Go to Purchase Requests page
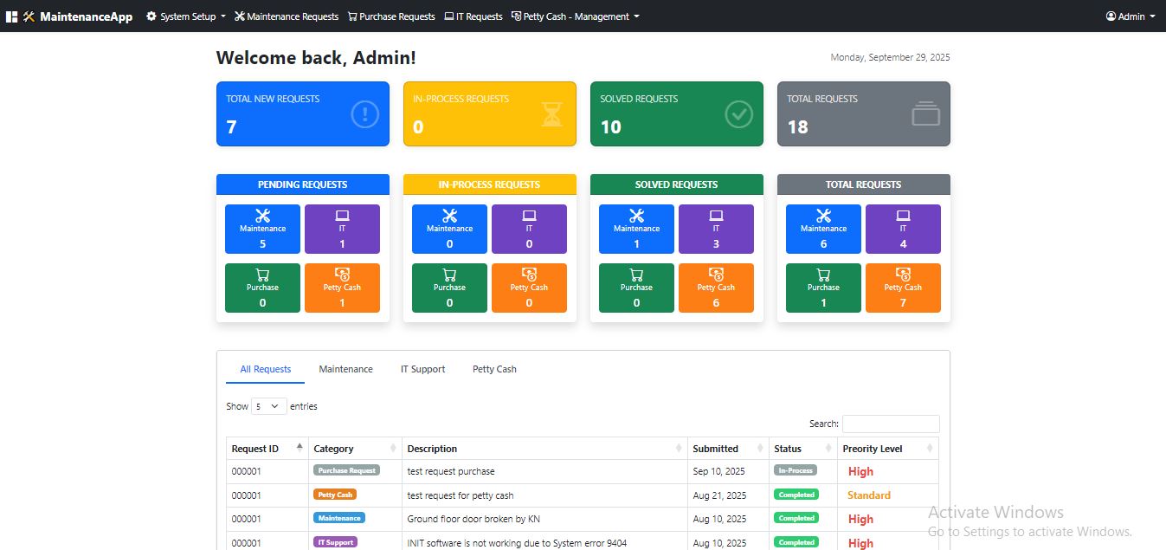 pyautogui.click(x=391, y=16)
